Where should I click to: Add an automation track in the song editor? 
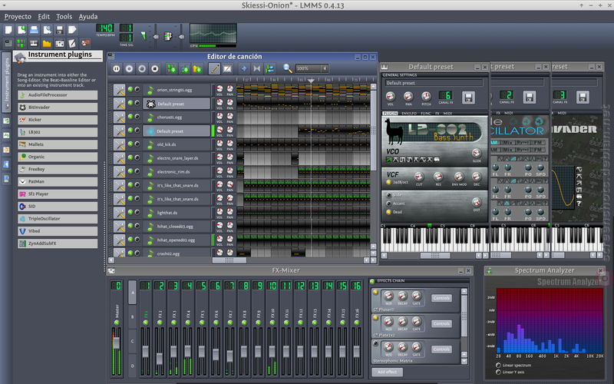[x=197, y=68]
